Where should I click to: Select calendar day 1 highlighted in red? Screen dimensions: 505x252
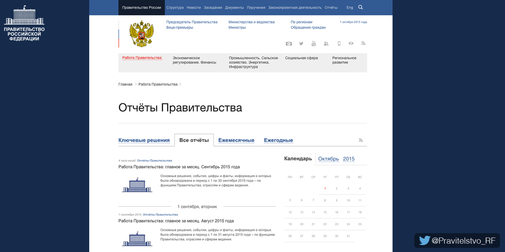pos(325,189)
